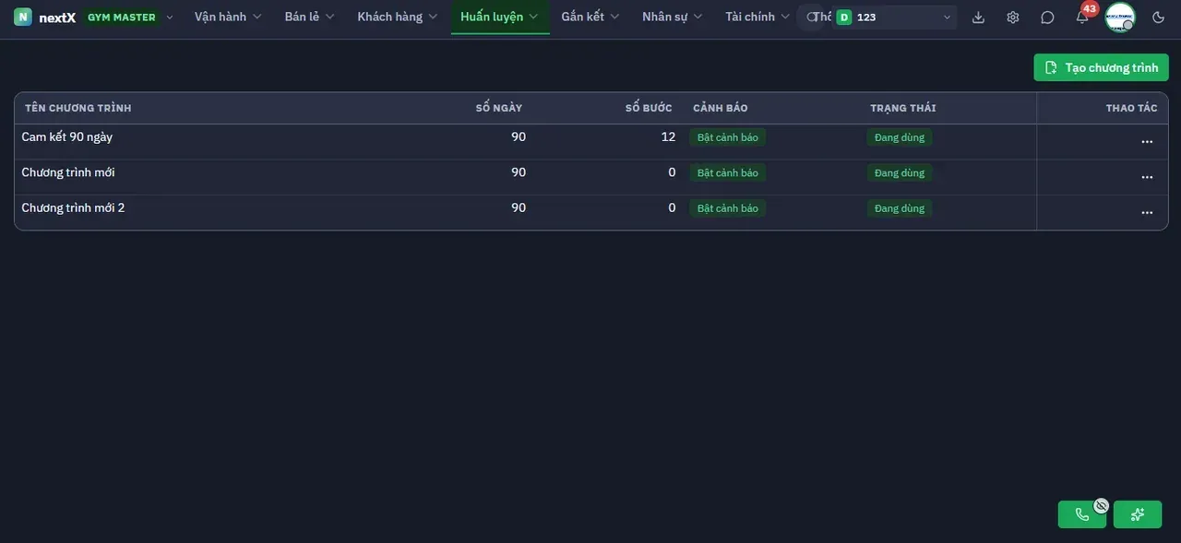Click the green N nextX logo icon
Screen dimensions: 1181x543
(23, 17)
